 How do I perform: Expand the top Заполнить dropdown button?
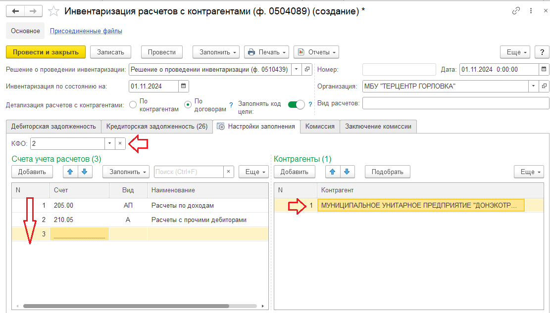(x=216, y=52)
